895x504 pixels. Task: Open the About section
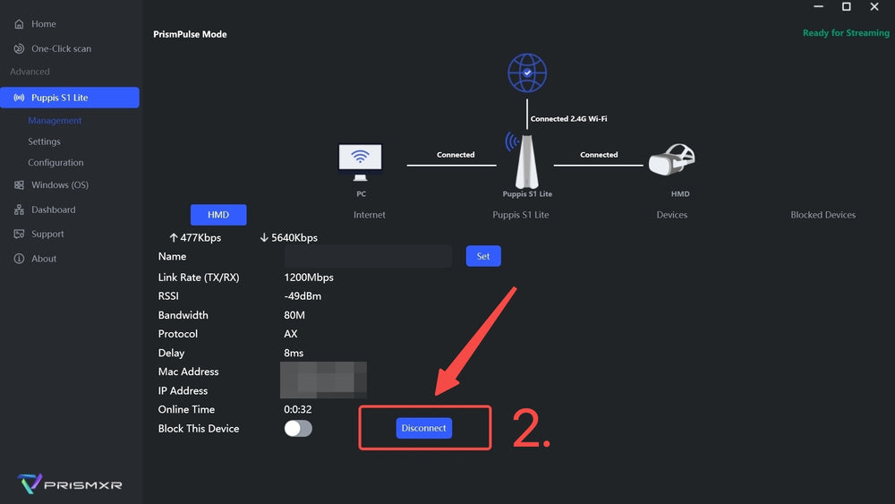pos(43,259)
